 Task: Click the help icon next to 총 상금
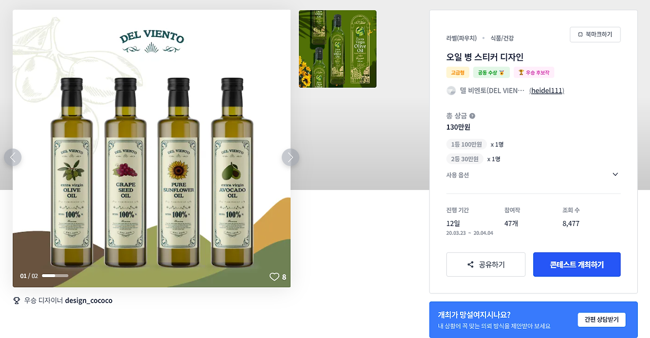(x=472, y=116)
